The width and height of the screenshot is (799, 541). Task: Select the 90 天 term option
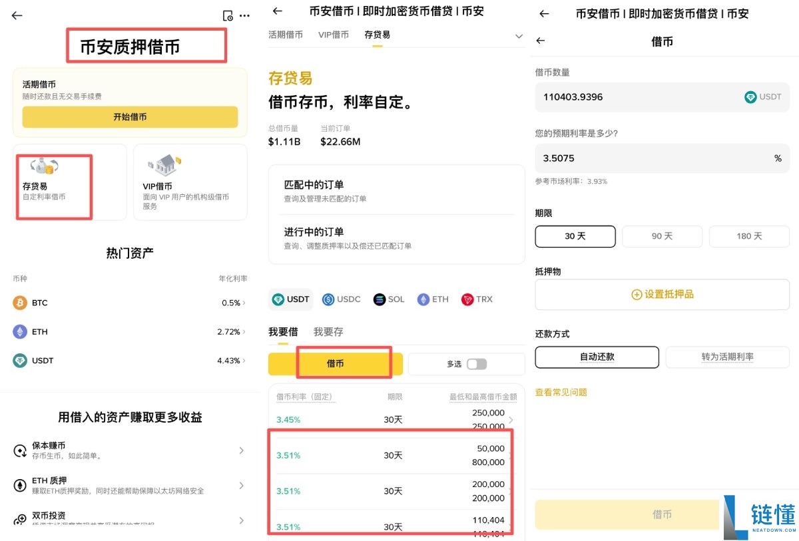(x=661, y=236)
